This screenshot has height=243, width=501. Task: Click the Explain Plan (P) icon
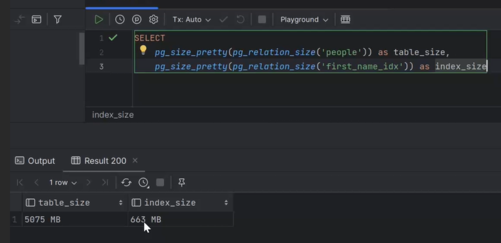click(x=137, y=19)
